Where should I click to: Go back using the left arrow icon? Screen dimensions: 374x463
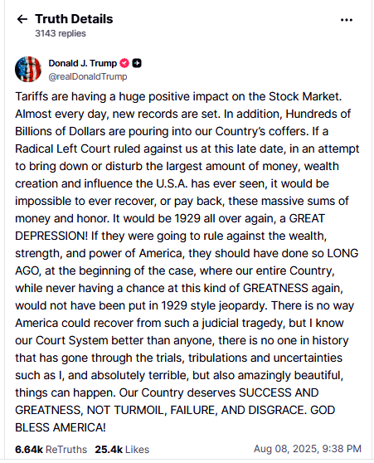(22, 19)
